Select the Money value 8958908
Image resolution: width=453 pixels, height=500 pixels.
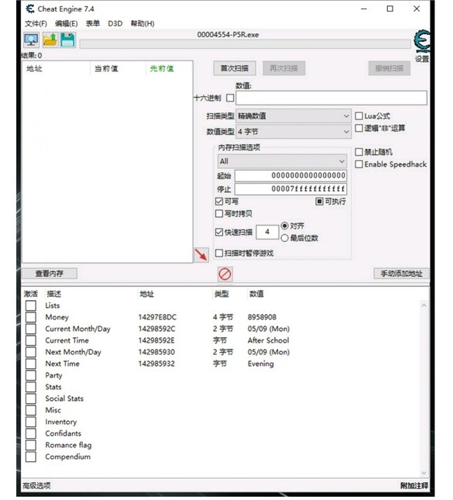pyautogui.click(x=262, y=317)
